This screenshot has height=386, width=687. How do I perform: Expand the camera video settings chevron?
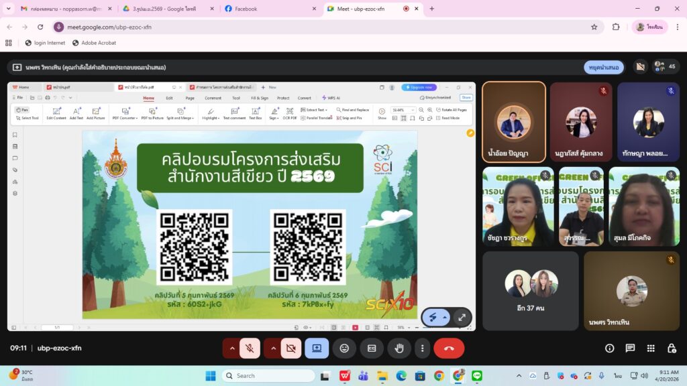tap(273, 348)
